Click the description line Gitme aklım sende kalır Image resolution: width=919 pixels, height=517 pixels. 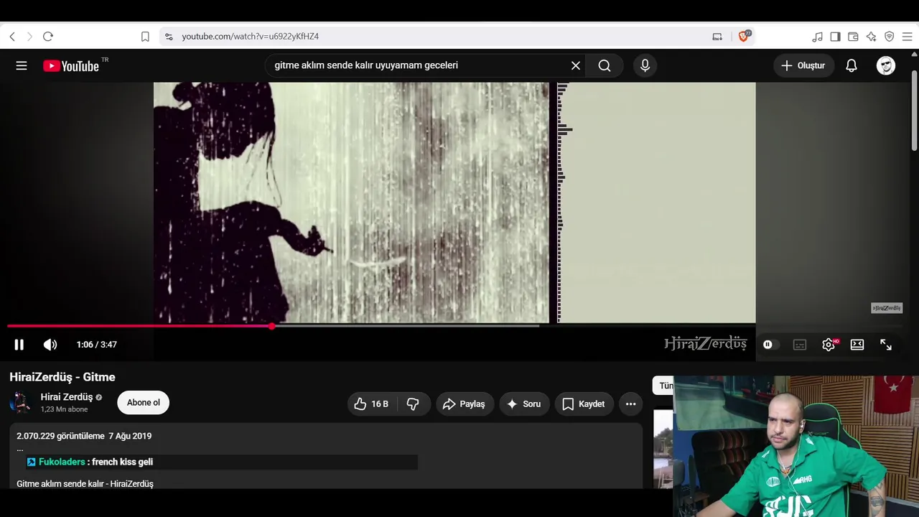(x=85, y=484)
